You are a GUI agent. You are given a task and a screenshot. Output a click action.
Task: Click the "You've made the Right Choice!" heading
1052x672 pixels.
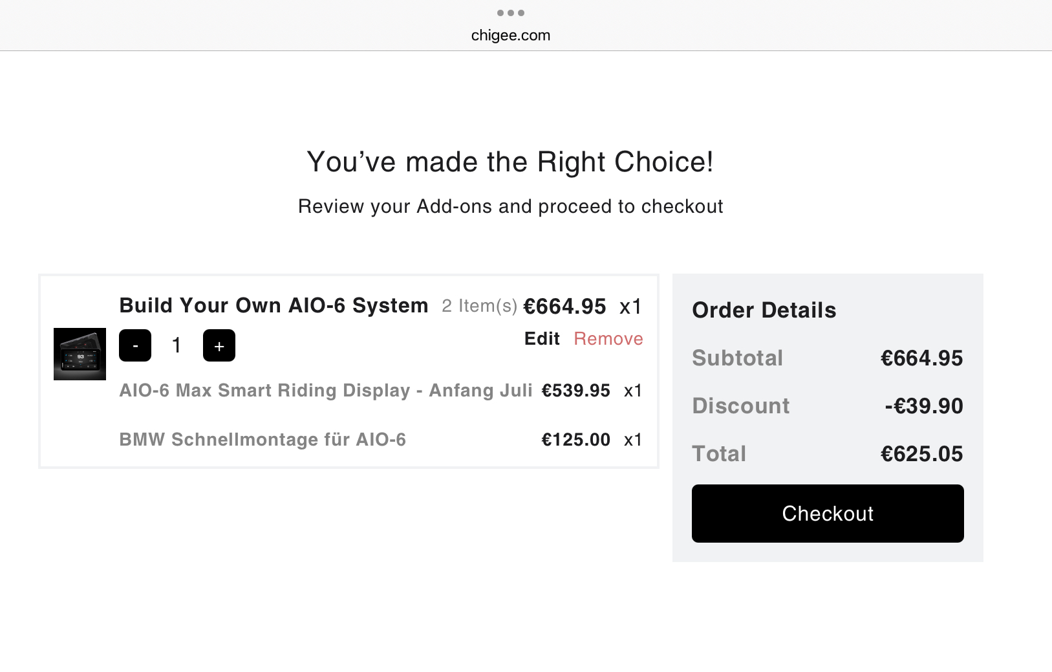[x=510, y=162]
